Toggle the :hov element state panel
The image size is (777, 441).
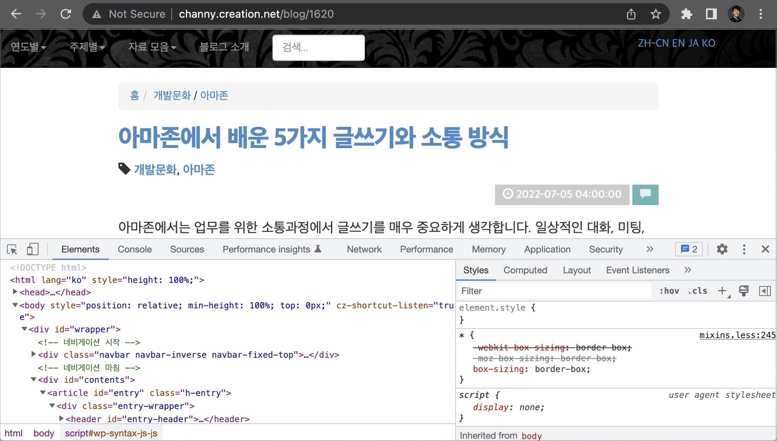pyautogui.click(x=669, y=291)
